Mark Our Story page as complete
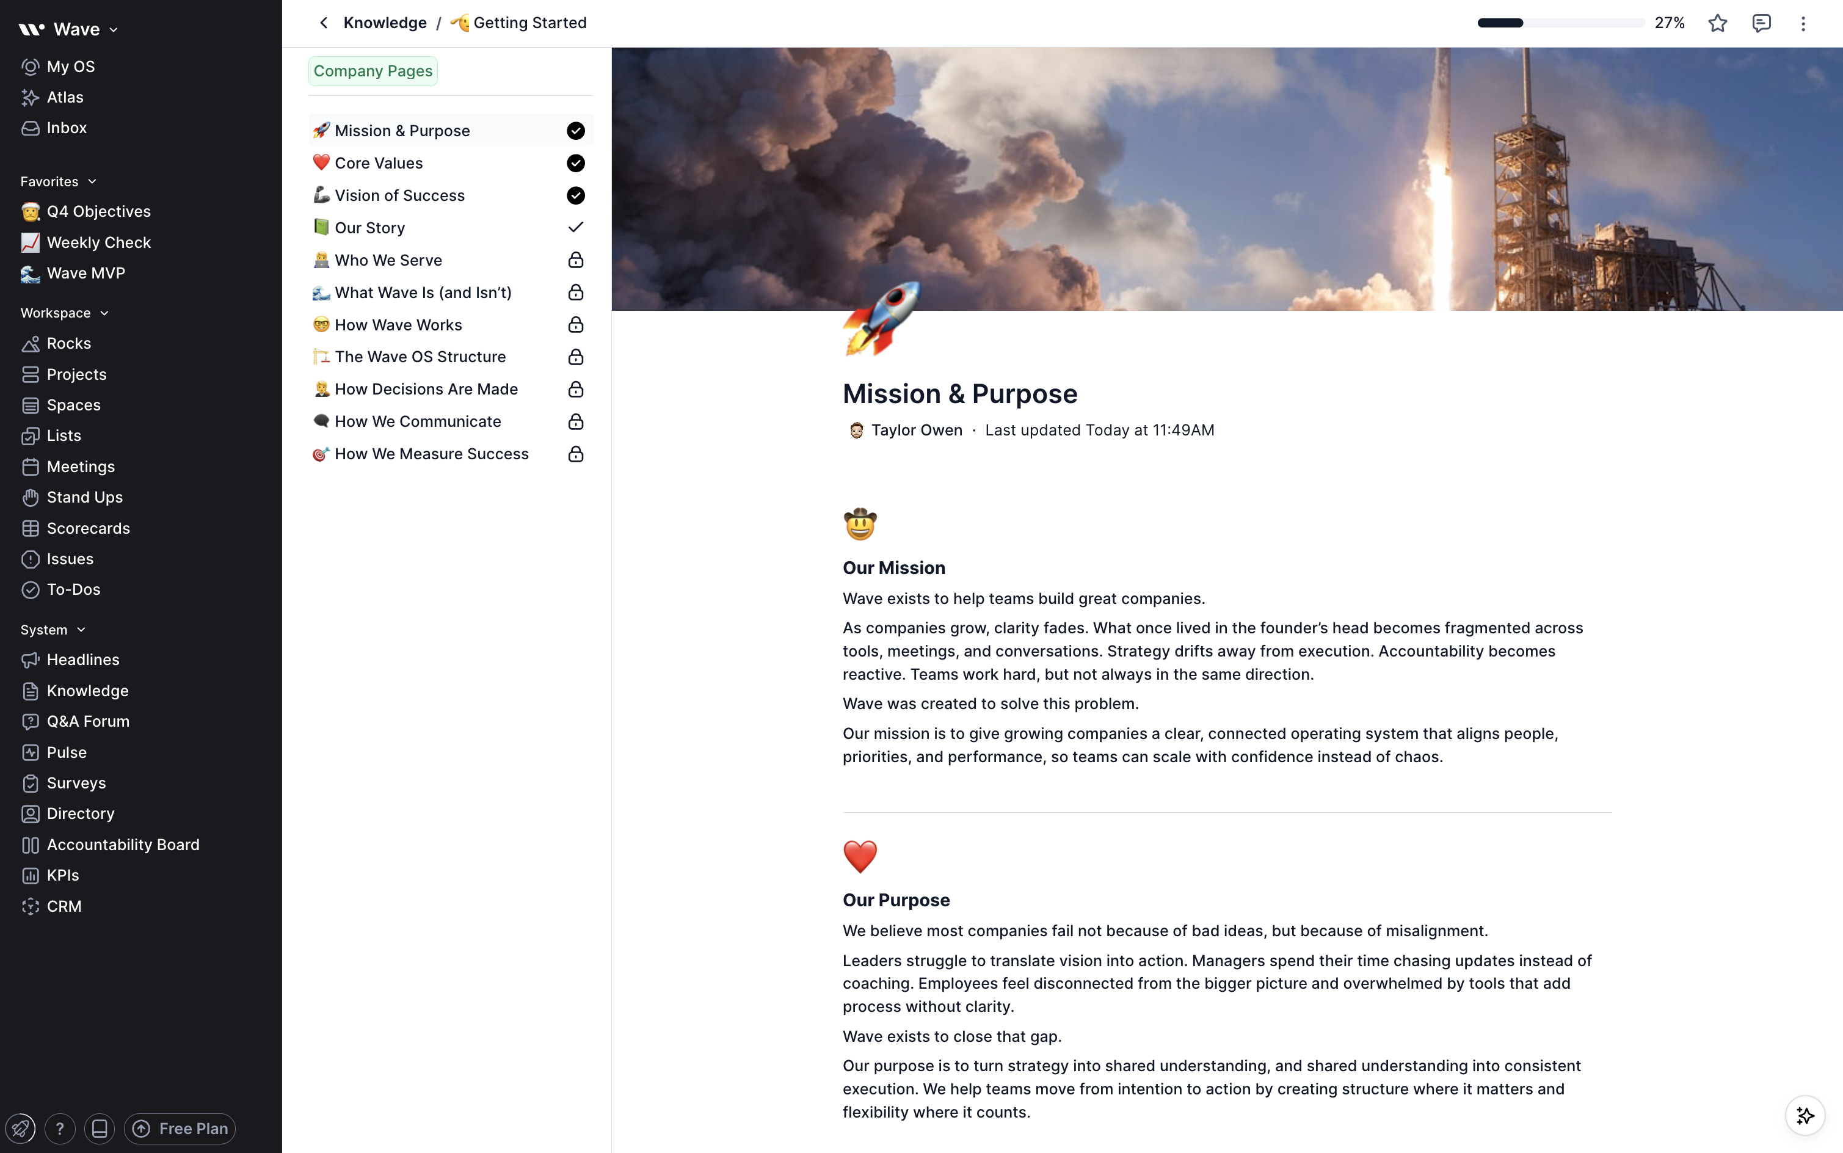This screenshot has height=1153, width=1843. [x=576, y=227]
